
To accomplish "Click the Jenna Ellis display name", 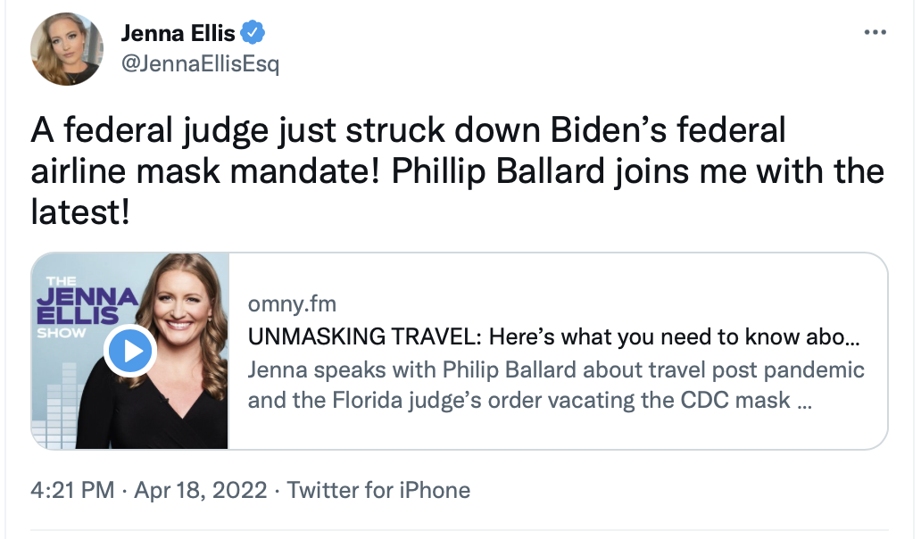I will pyautogui.click(x=178, y=33).
